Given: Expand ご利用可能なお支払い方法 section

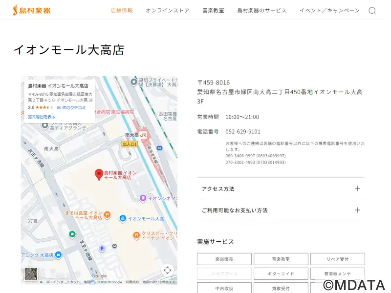Looking at the screenshot, I should pyautogui.click(x=281, y=210).
